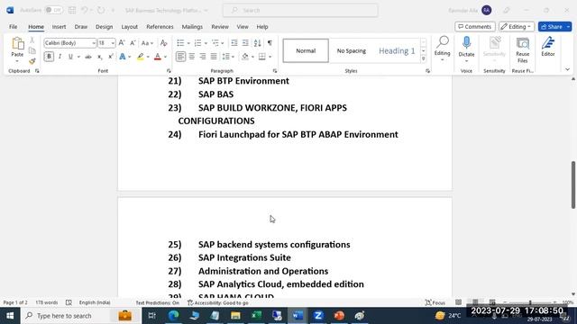Open the File menu
577x324 pixels.
click(x=14, y=27)
